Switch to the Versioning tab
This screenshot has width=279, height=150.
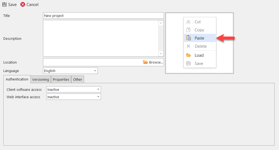pyautogui.click(x=41, y=80)
